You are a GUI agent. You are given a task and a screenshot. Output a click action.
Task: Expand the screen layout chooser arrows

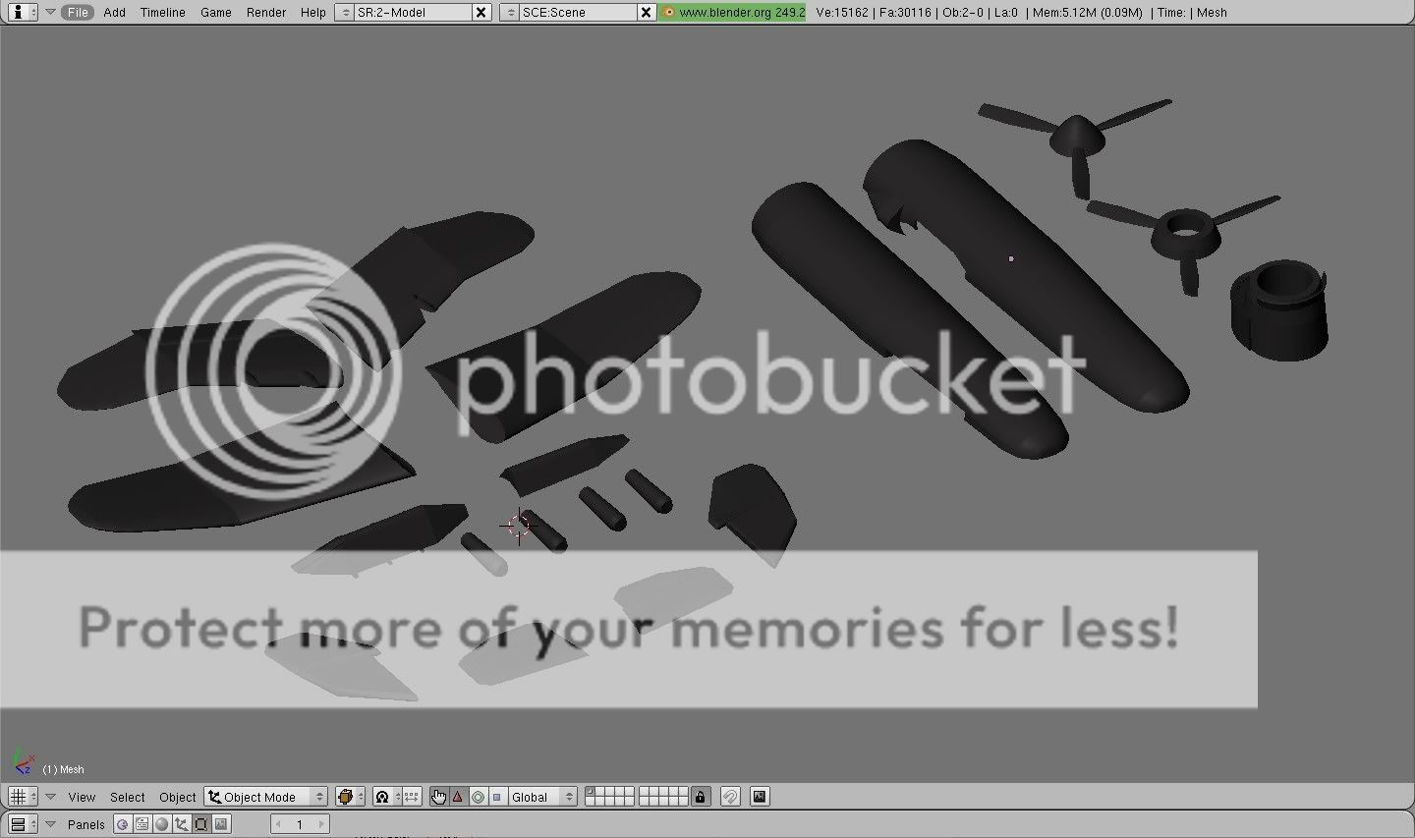point(344,12)
